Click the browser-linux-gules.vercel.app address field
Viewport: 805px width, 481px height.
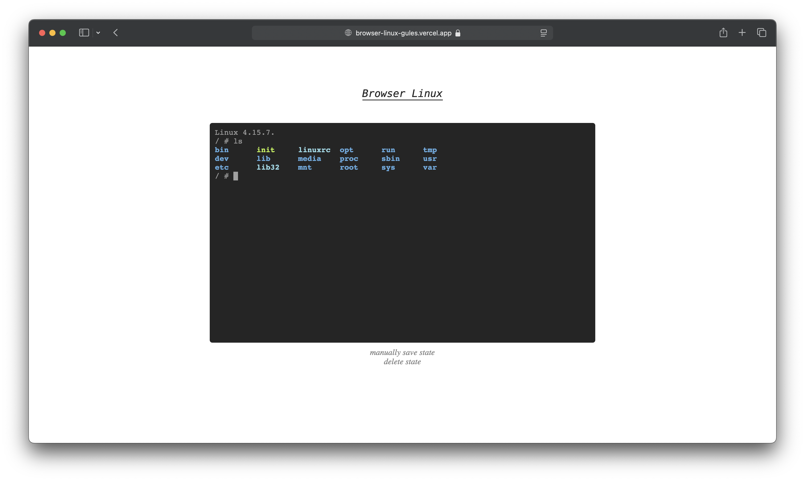pyautogui.click(x=403, y=33)
